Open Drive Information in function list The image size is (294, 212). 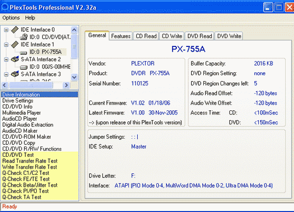(40, 95)
